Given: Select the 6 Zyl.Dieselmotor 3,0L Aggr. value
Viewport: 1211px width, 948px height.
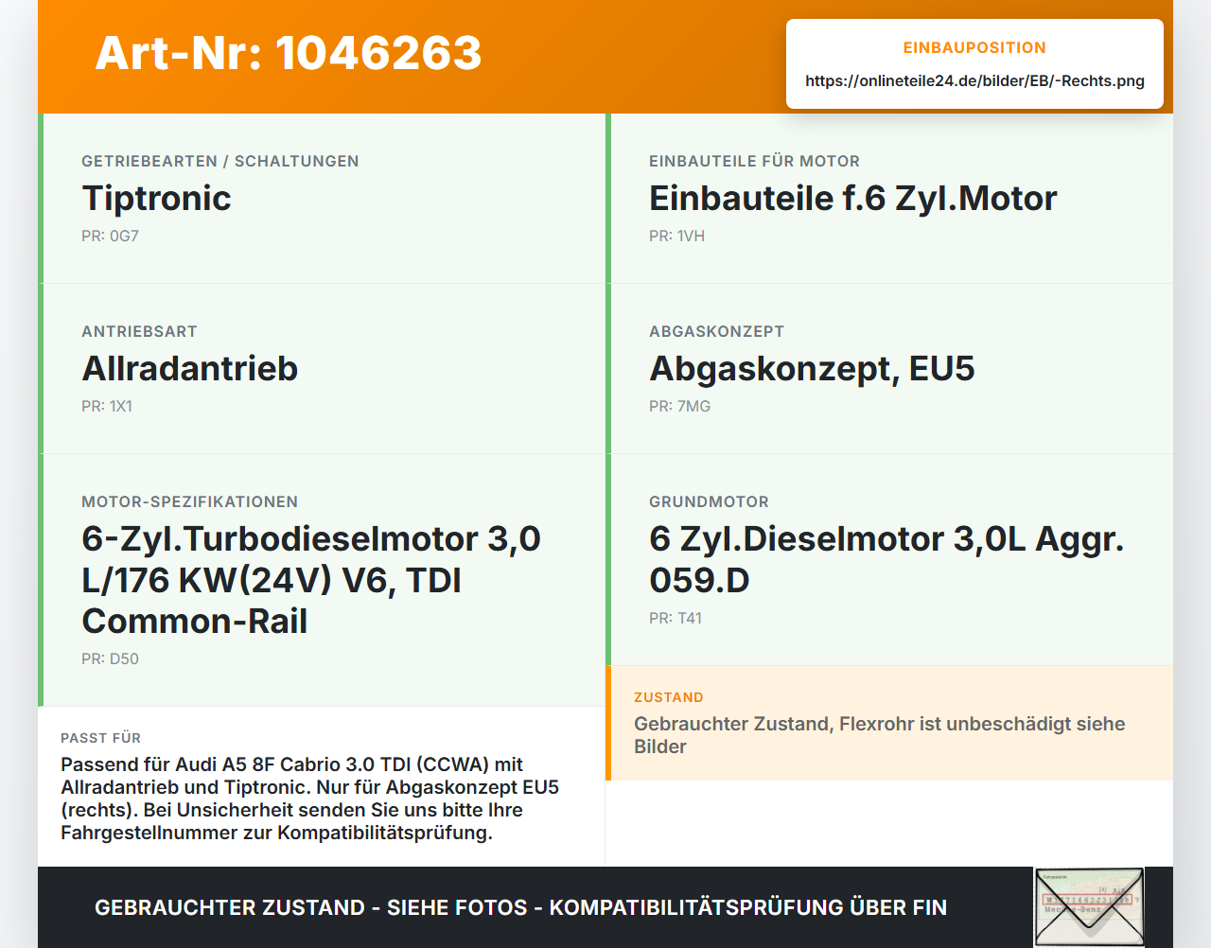Looking at the screenshot, I should point(886,559).
